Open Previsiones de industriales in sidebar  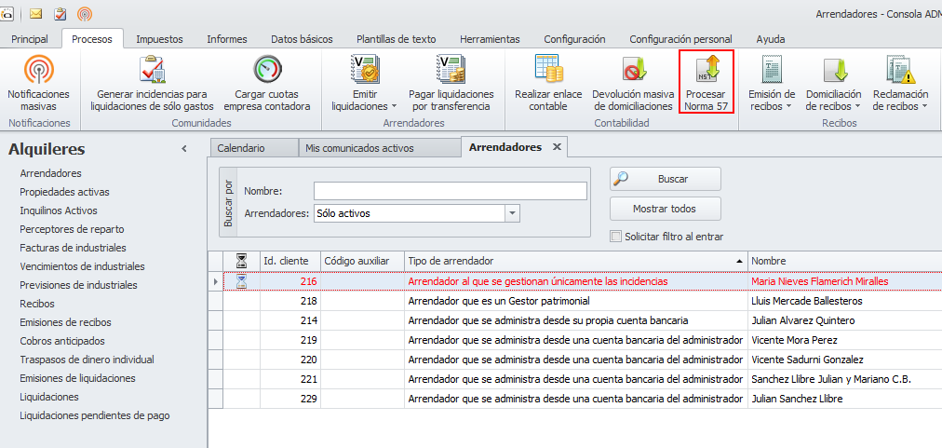(79, 285)
